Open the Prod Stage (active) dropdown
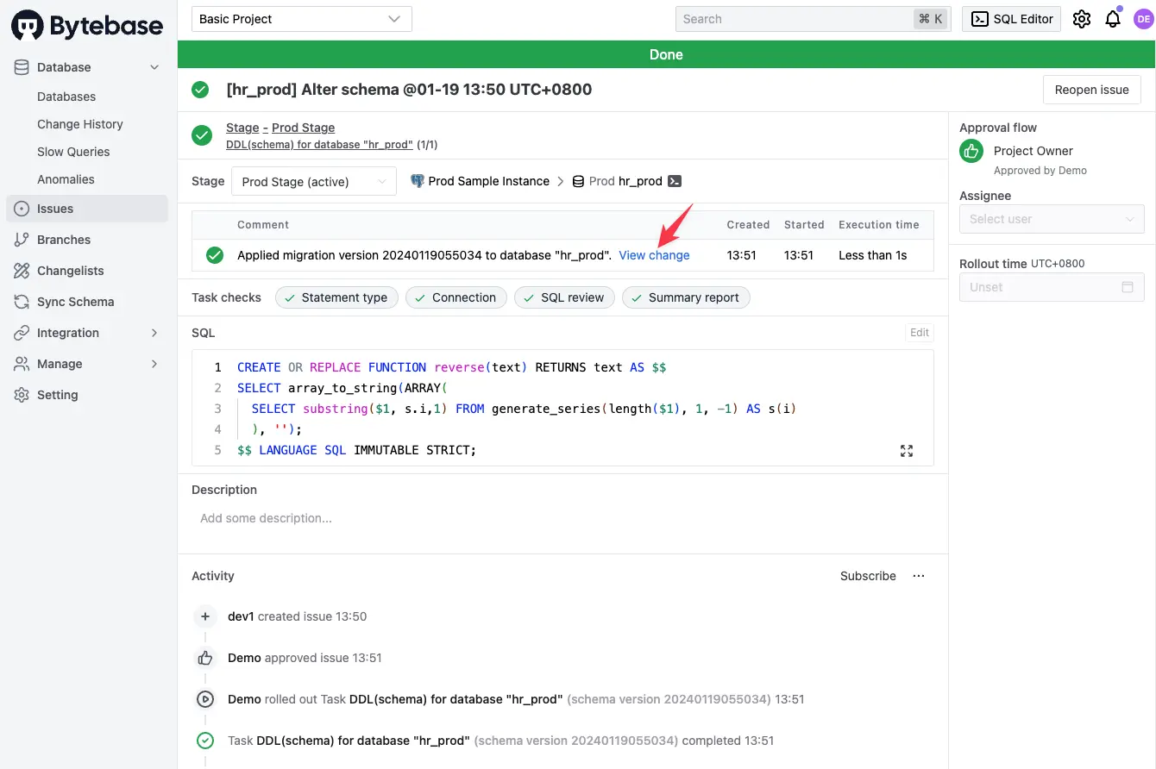This screenshot has width=1156, height=769. coord(314,181)
